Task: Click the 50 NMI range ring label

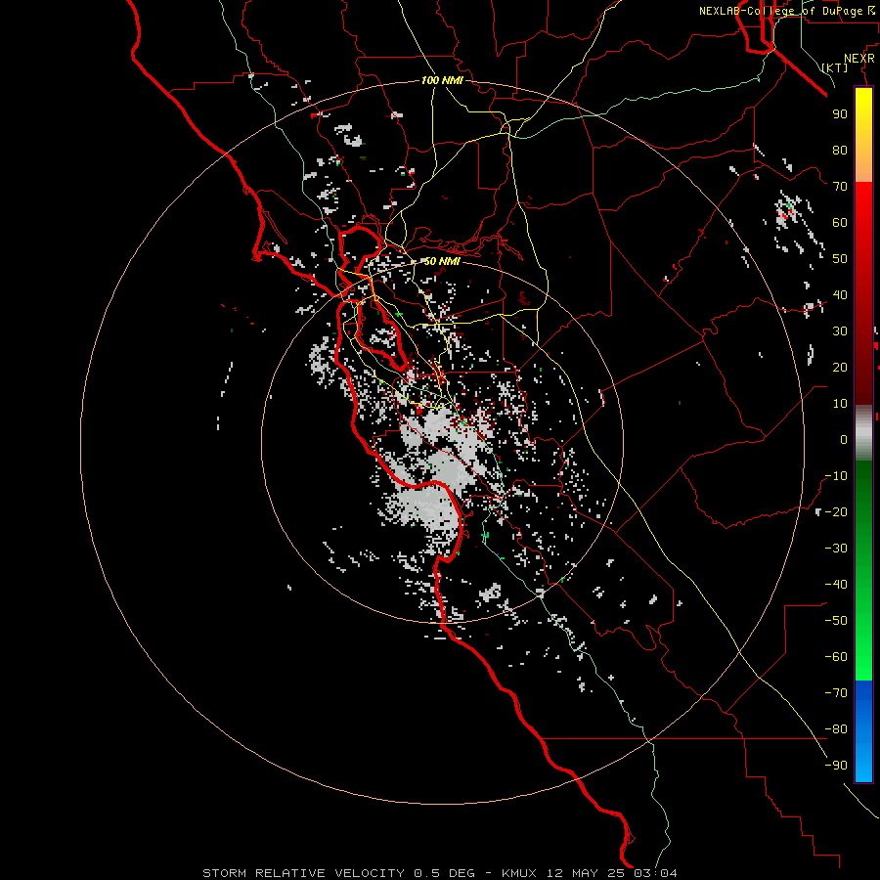Action: click(x=442, y=261)
